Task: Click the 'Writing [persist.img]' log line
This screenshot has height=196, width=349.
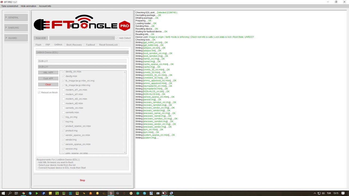Action: point(148,100)
